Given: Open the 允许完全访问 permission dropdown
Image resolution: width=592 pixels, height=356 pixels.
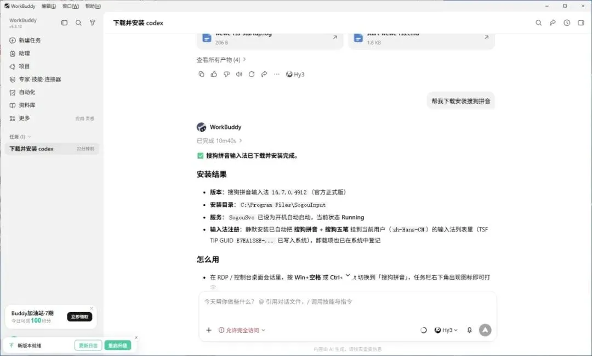Looking at the screenshot, I should point(242,330).
